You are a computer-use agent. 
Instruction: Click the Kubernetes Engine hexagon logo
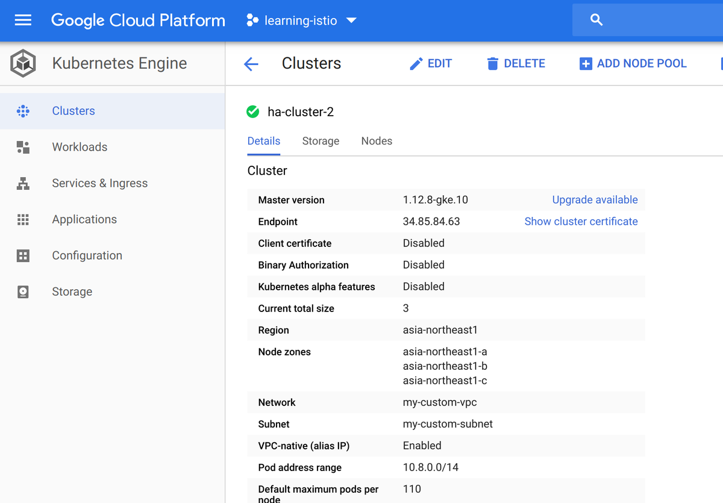tap(23, 63)
